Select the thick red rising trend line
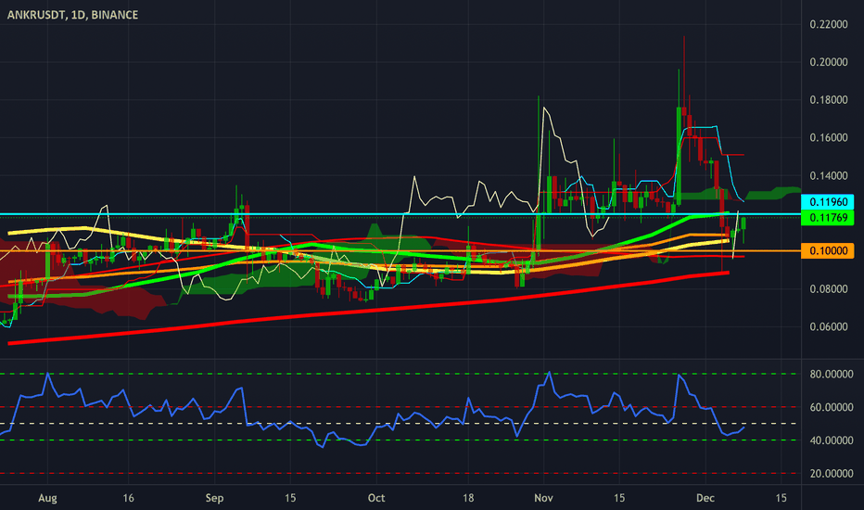864x510 pixels. pyautogui.click(x=368, y=310)
